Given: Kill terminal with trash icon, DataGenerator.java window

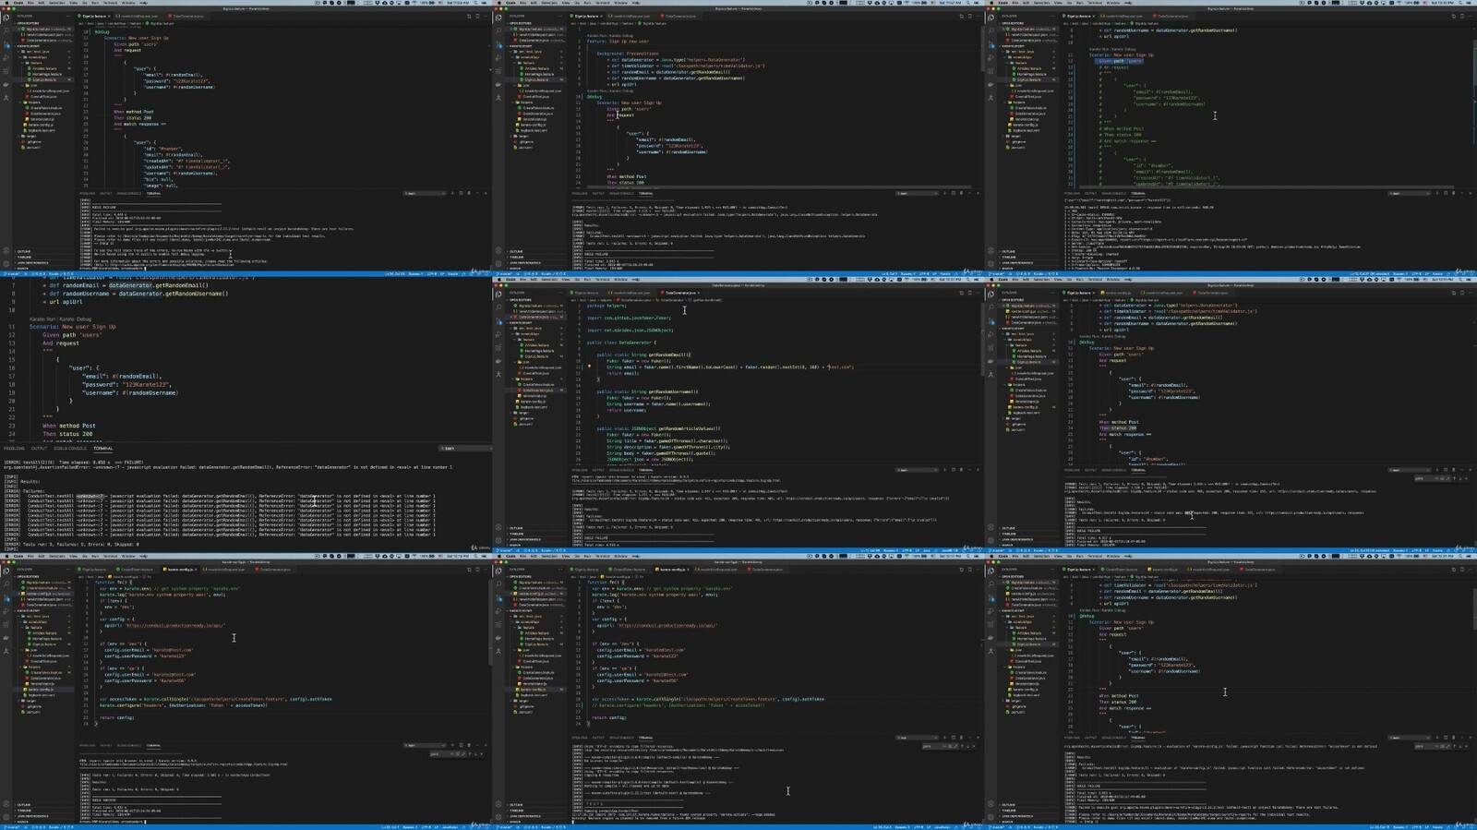Looking at the screenshot, I should [961, 470].
